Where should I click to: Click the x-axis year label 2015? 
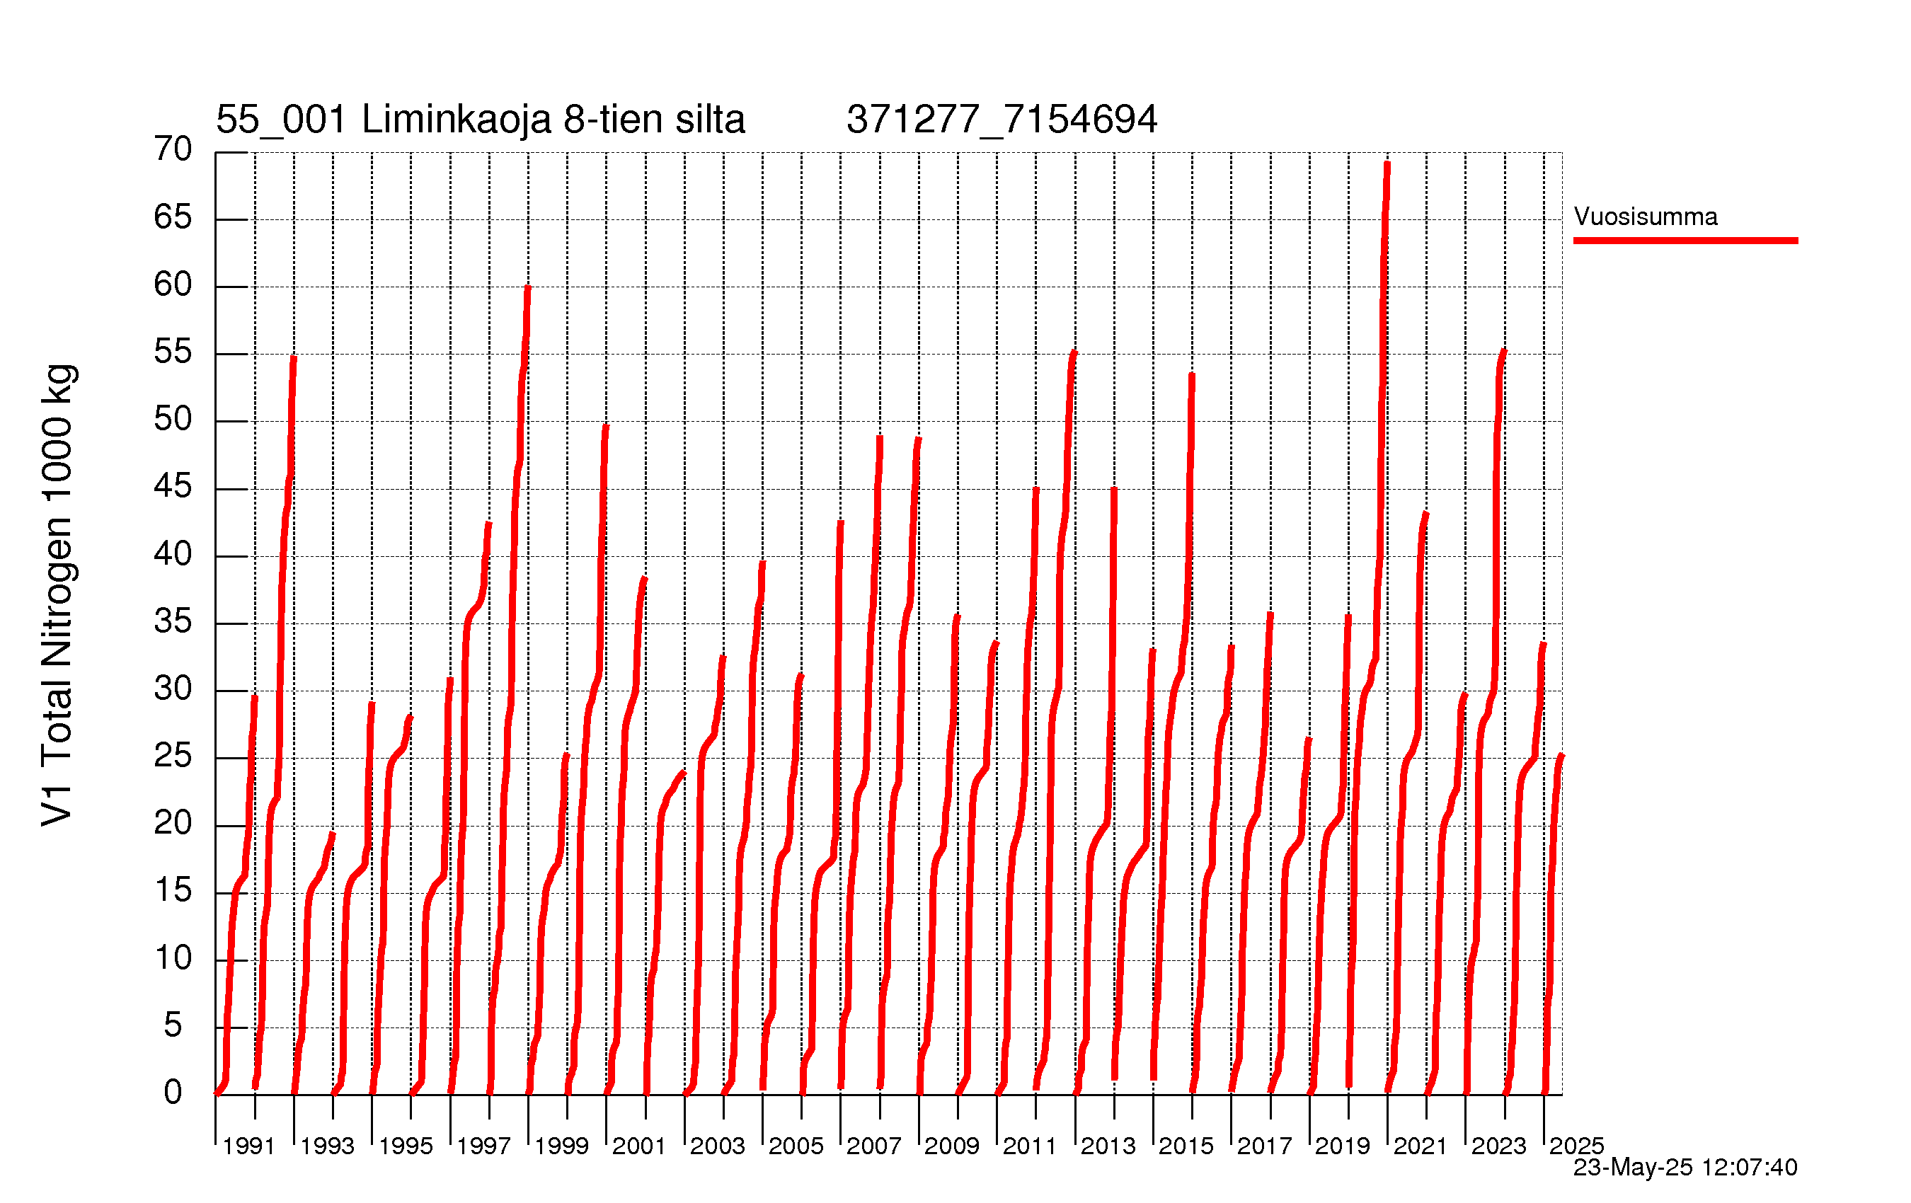point(1186,1146)
